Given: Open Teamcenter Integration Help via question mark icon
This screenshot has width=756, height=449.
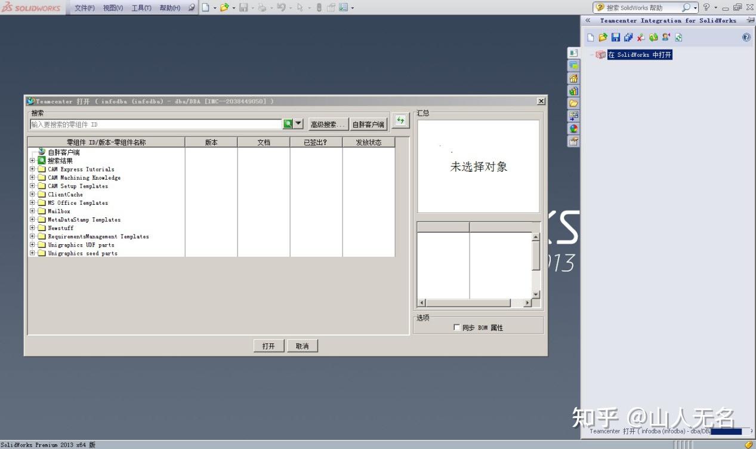Looking at the screenshot, I should coord(746,37).
